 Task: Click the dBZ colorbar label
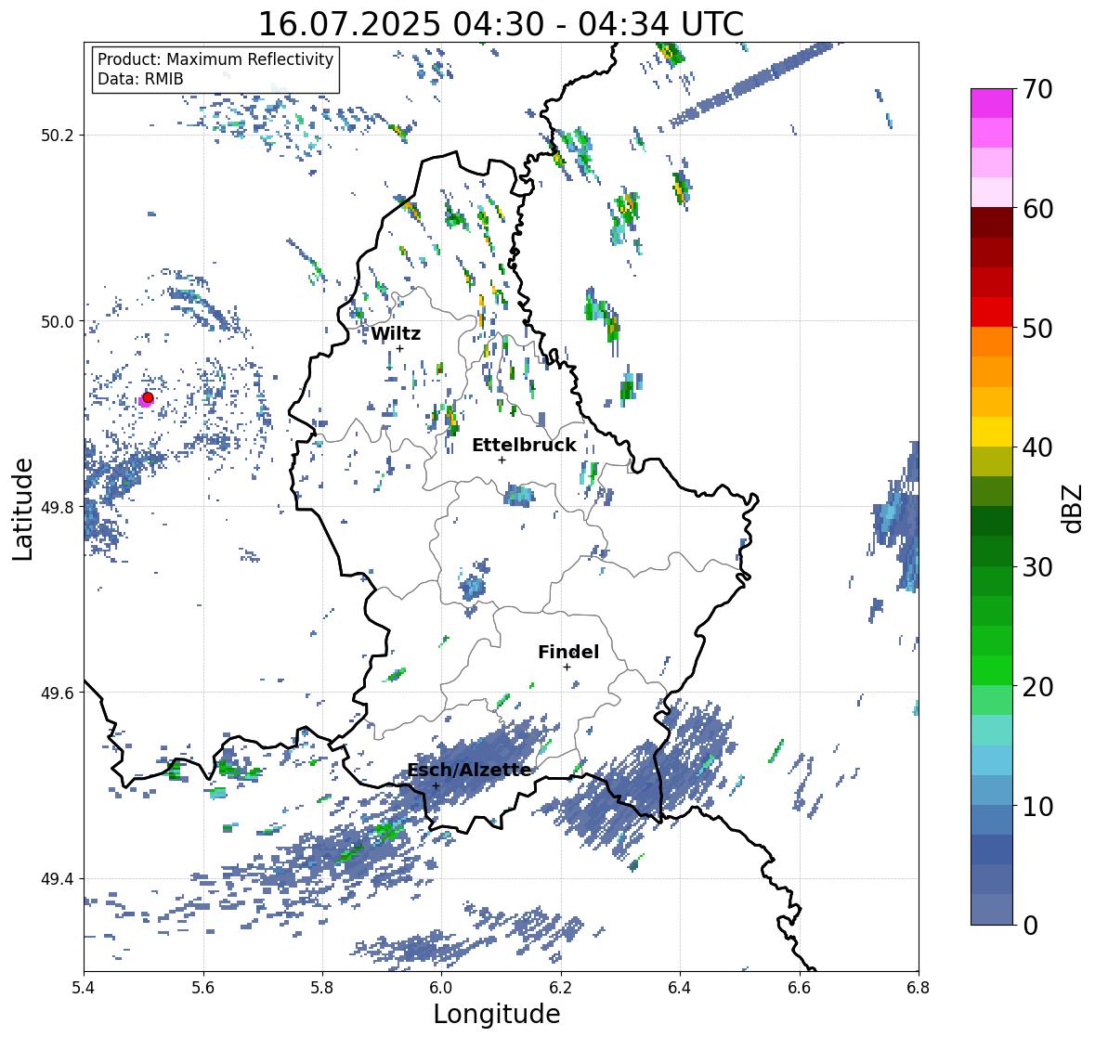(x=1074, y=509)
